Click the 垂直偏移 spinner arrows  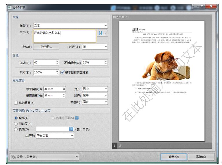pyautogui.click(x=64, y=95)
